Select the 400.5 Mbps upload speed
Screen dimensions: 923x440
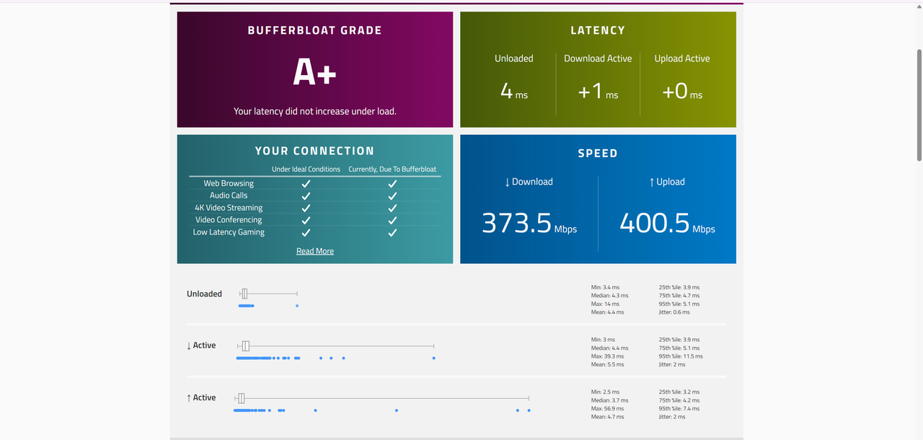667,223
